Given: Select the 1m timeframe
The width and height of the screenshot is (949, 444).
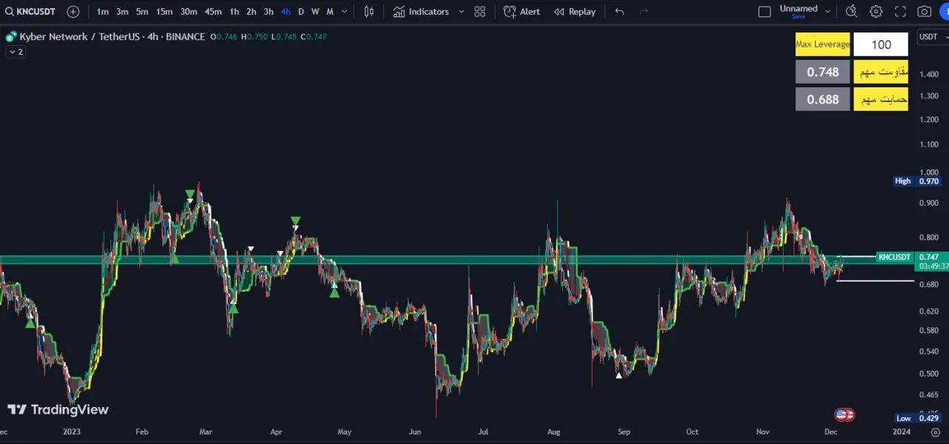Looking at the screenshot, I should point(102,12).
